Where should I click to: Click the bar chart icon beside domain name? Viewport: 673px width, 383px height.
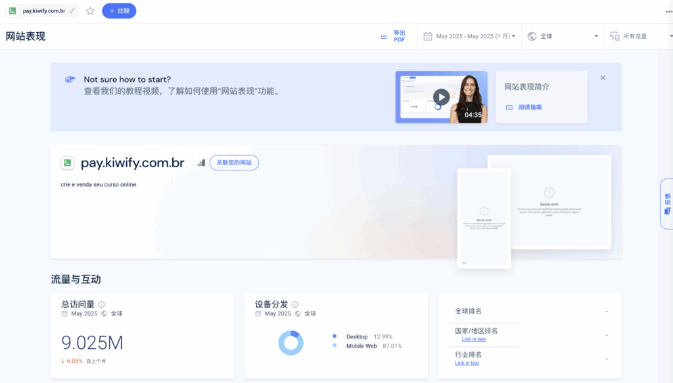(x=201, y=163)
